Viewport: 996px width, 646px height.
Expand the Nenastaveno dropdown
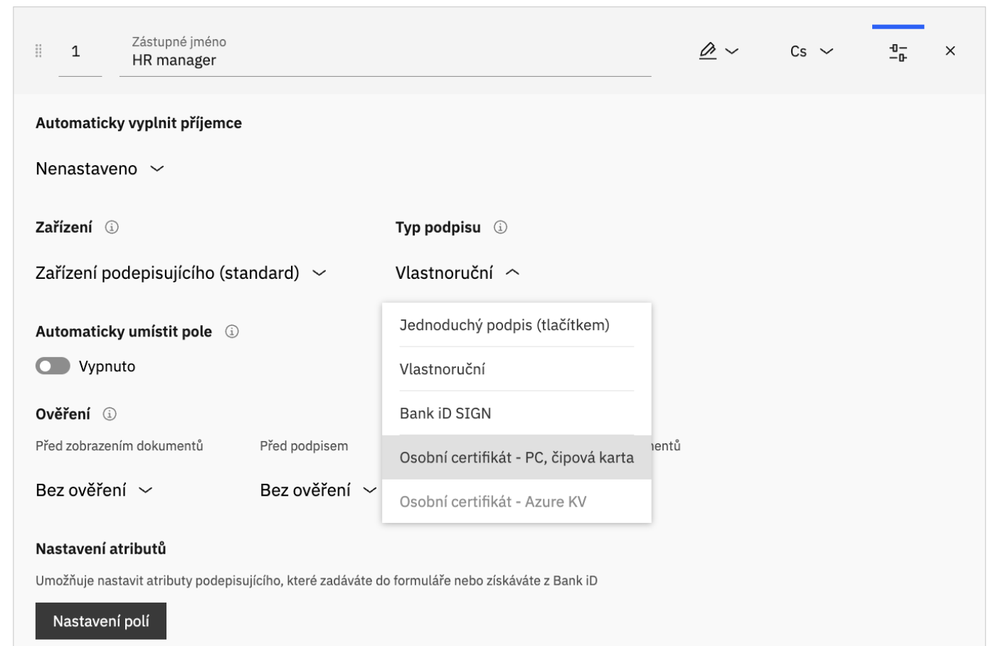[x=100, y=169]
